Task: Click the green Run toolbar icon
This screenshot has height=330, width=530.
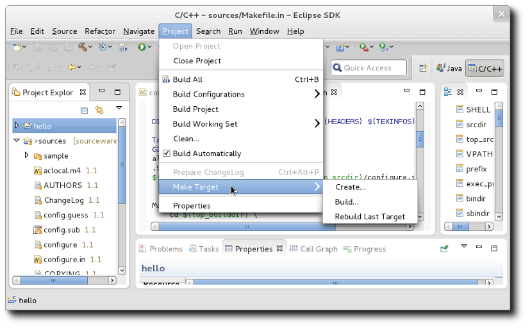Action: (x=142, y=47)
